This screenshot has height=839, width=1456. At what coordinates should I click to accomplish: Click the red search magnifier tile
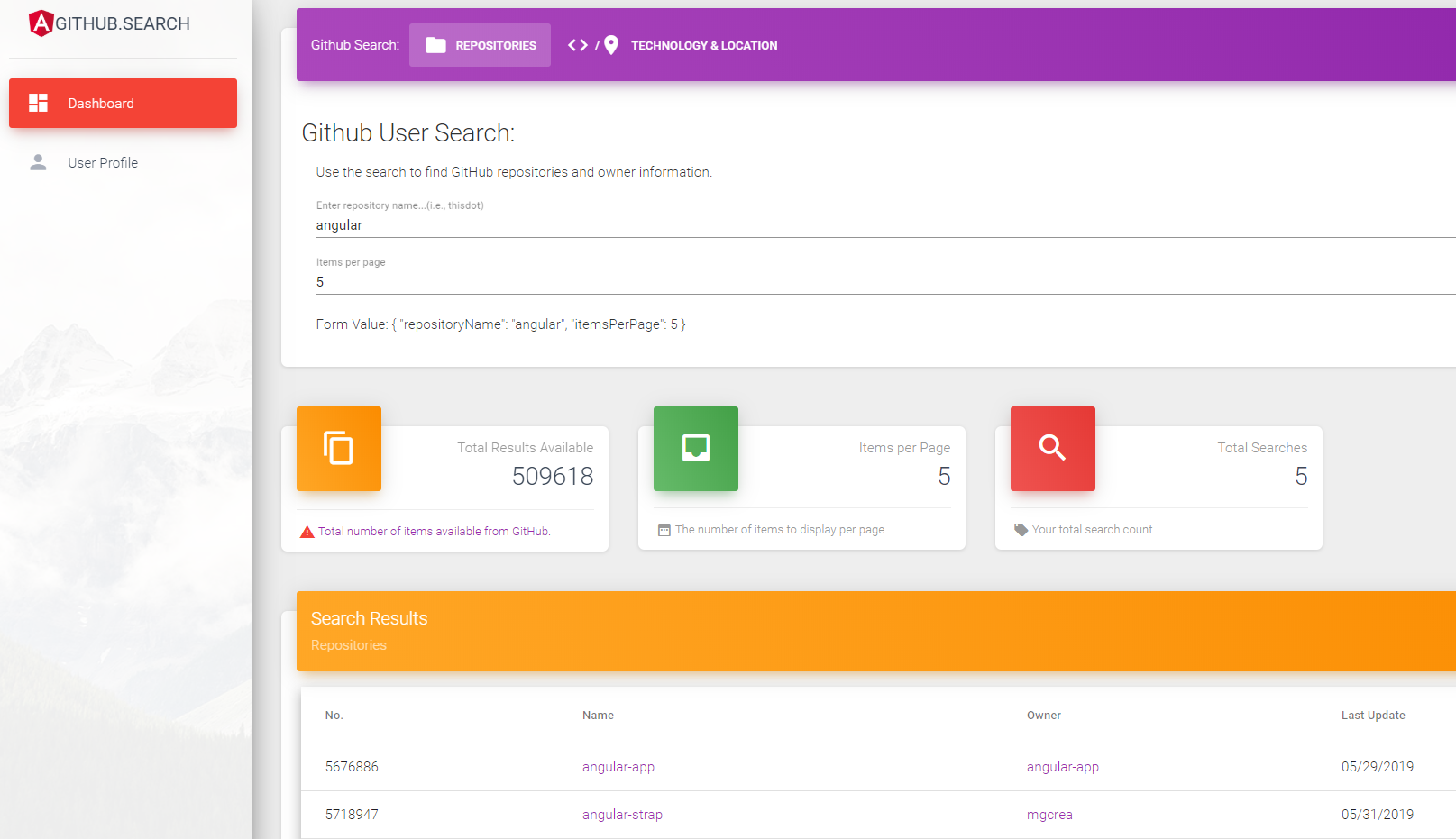click(x=1052, y=449)
